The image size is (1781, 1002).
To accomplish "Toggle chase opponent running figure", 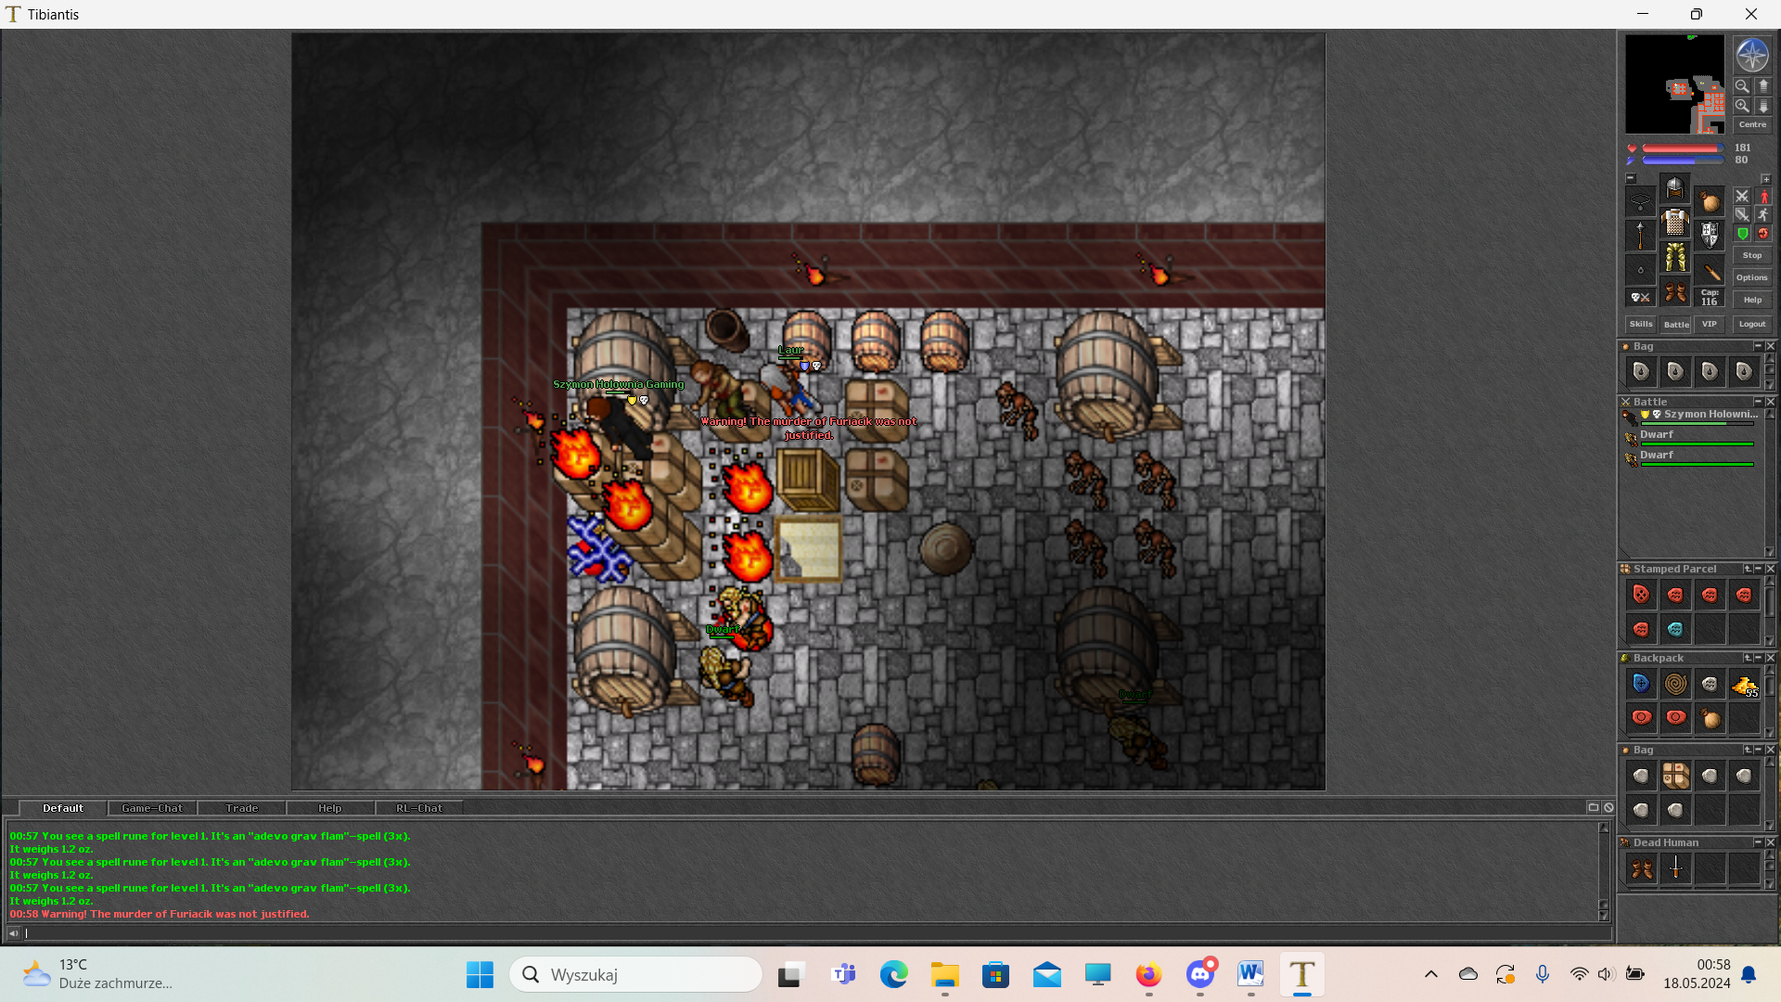I will point(1763,215).
